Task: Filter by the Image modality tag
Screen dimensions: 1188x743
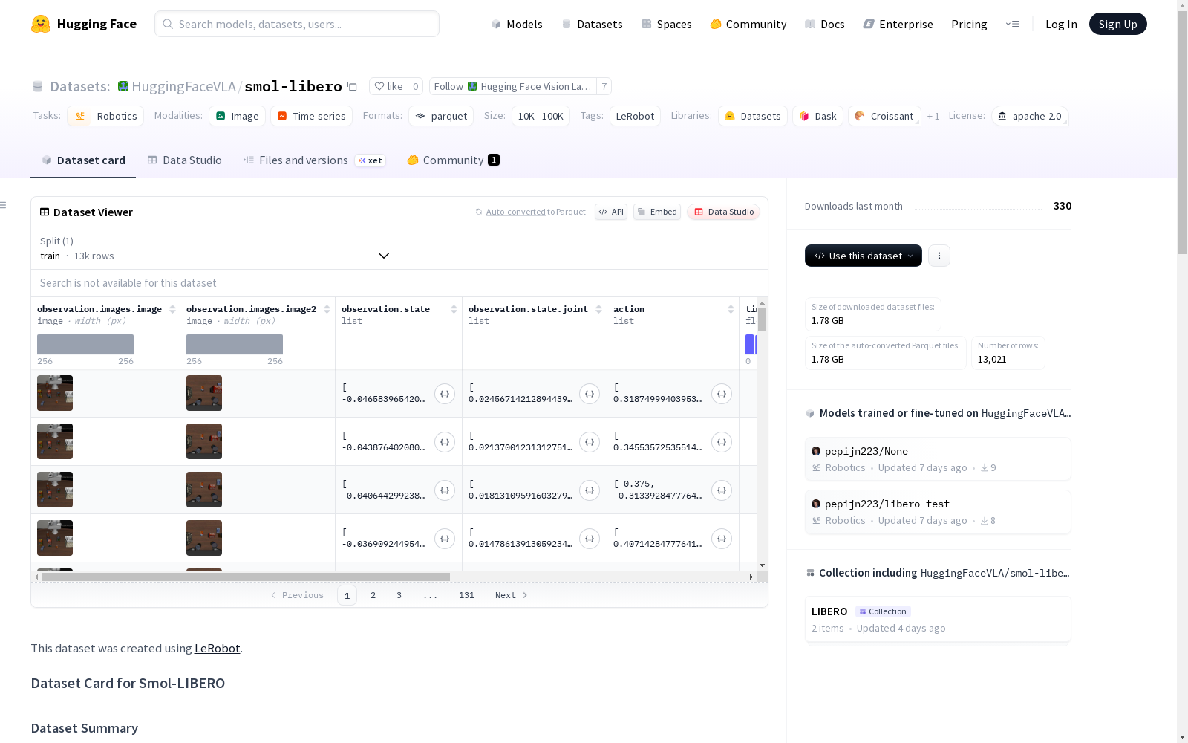Action: (x=238, y=116)
